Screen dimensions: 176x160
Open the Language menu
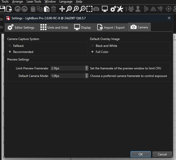click(x=66, y=2)
